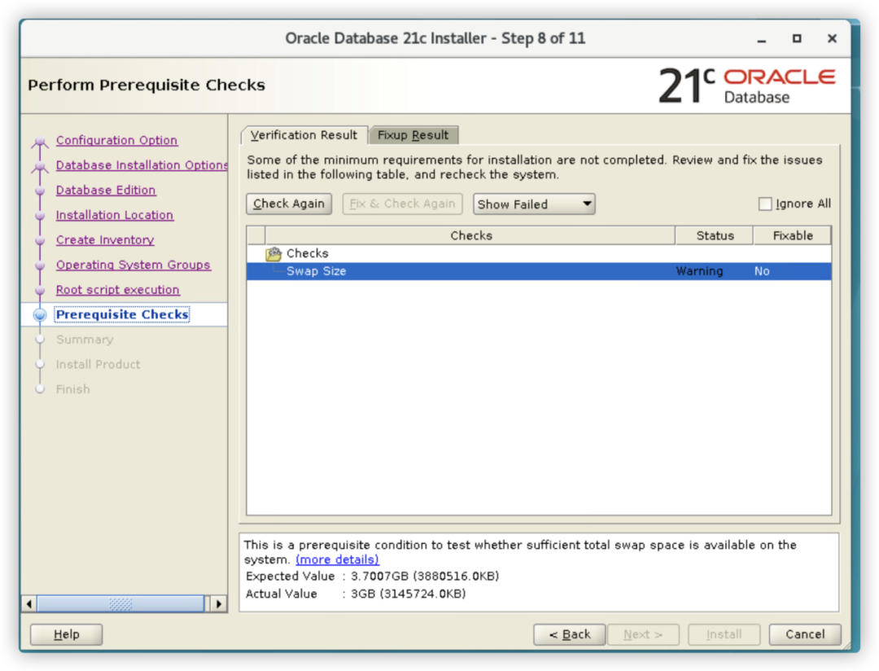Click the scroll left arrow in the sidebar
This screenshot has height=671, width=879.
(29, 603)
